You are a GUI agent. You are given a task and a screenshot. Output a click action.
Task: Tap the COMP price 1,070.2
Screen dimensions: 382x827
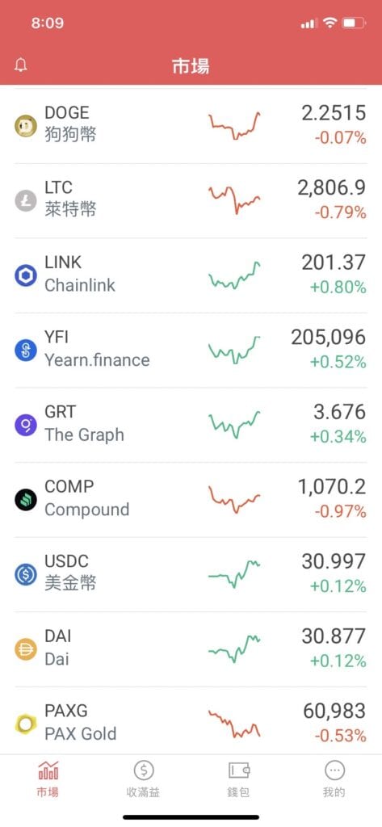click(332, 487)
